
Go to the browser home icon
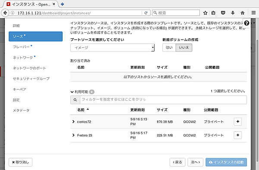tap(242, 13)
